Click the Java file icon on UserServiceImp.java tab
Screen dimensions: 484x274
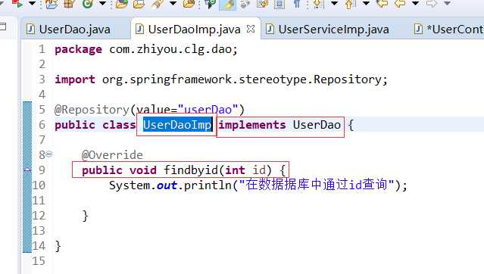tap(270, 30)
